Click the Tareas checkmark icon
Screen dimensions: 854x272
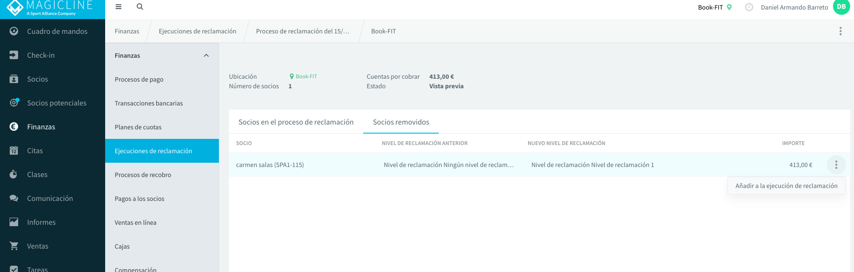click(x=14, y=269)
